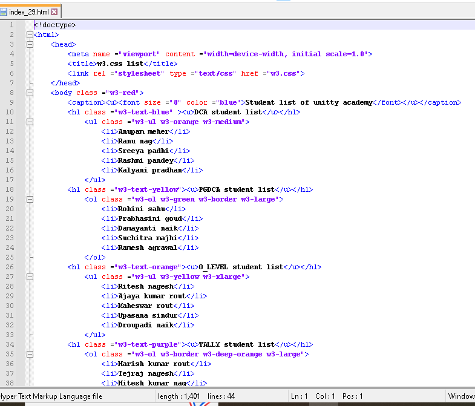
Task: Fold the body tag block
Action: (29, 93)
